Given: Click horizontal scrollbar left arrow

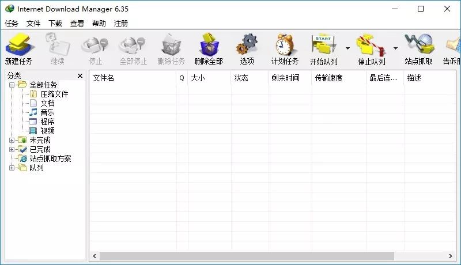Looking at the screenshot, I should pos(95,256).
